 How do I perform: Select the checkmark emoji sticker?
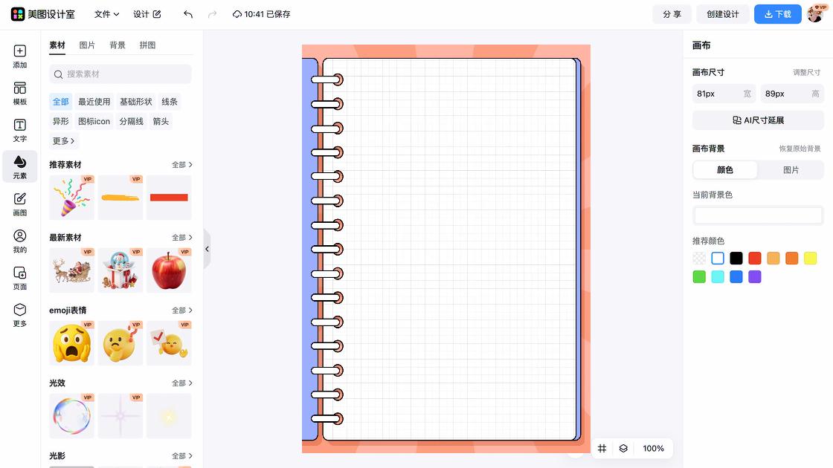click(x=169, y=342)
